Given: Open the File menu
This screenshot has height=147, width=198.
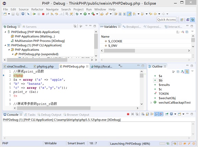Looking at the screenshot, I should [5, 10].
